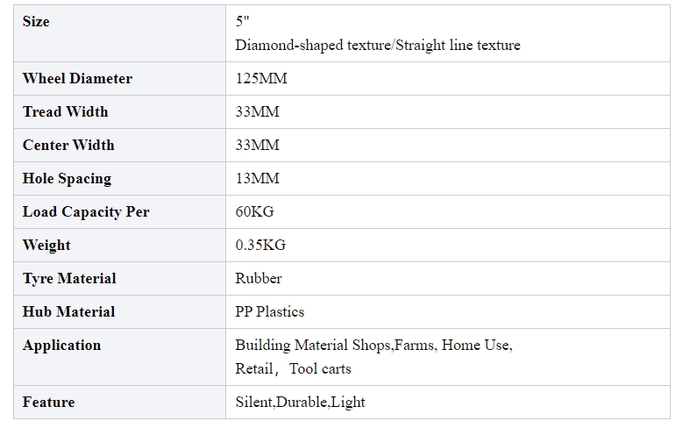Viewport: 690px width, 428px height.
Task: Click the Feature row label
Action: pyautogui.click(x=49, y=403)
